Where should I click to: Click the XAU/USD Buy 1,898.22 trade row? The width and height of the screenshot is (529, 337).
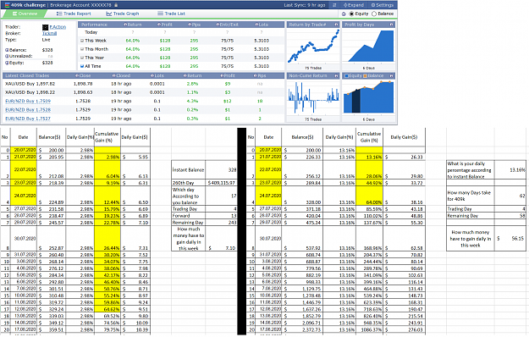(143, 92)
